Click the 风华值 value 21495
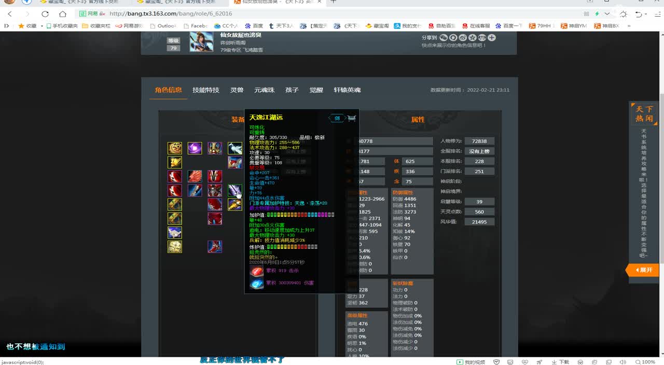 click(x=479, y=221)
